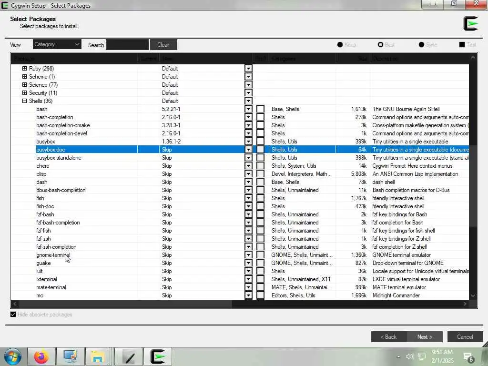
Task: Collapse the Shells category
Action: coord(25,101)
